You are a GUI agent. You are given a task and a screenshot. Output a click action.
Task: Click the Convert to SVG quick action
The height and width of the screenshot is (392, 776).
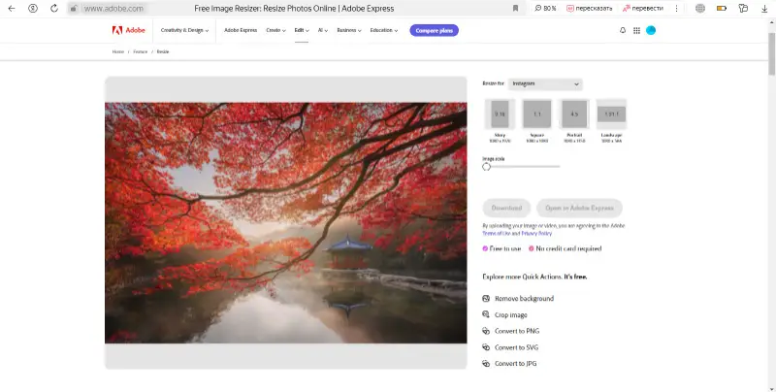pyautogui.click(x=516, y=347)
